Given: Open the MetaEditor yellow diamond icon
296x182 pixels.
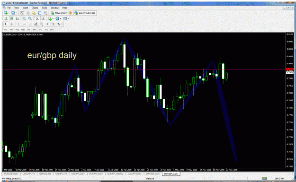Looking at the screenshot, I should 70,13.
